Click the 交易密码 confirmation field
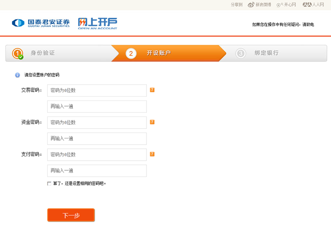The height and width of the screenshot is (226, 331). click(97, 107)
